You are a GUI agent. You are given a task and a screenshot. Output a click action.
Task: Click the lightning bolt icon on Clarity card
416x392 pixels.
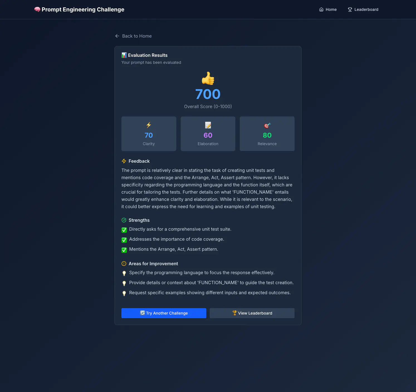point(149,125)
